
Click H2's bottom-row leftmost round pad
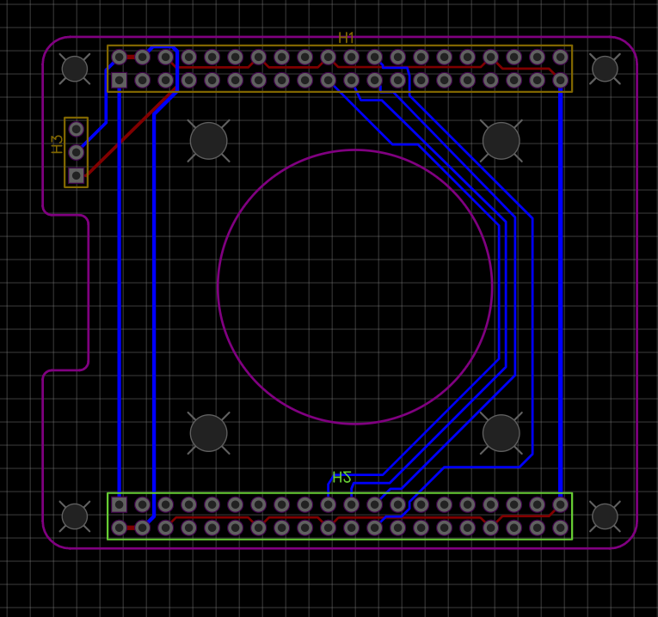coord(120,528)
